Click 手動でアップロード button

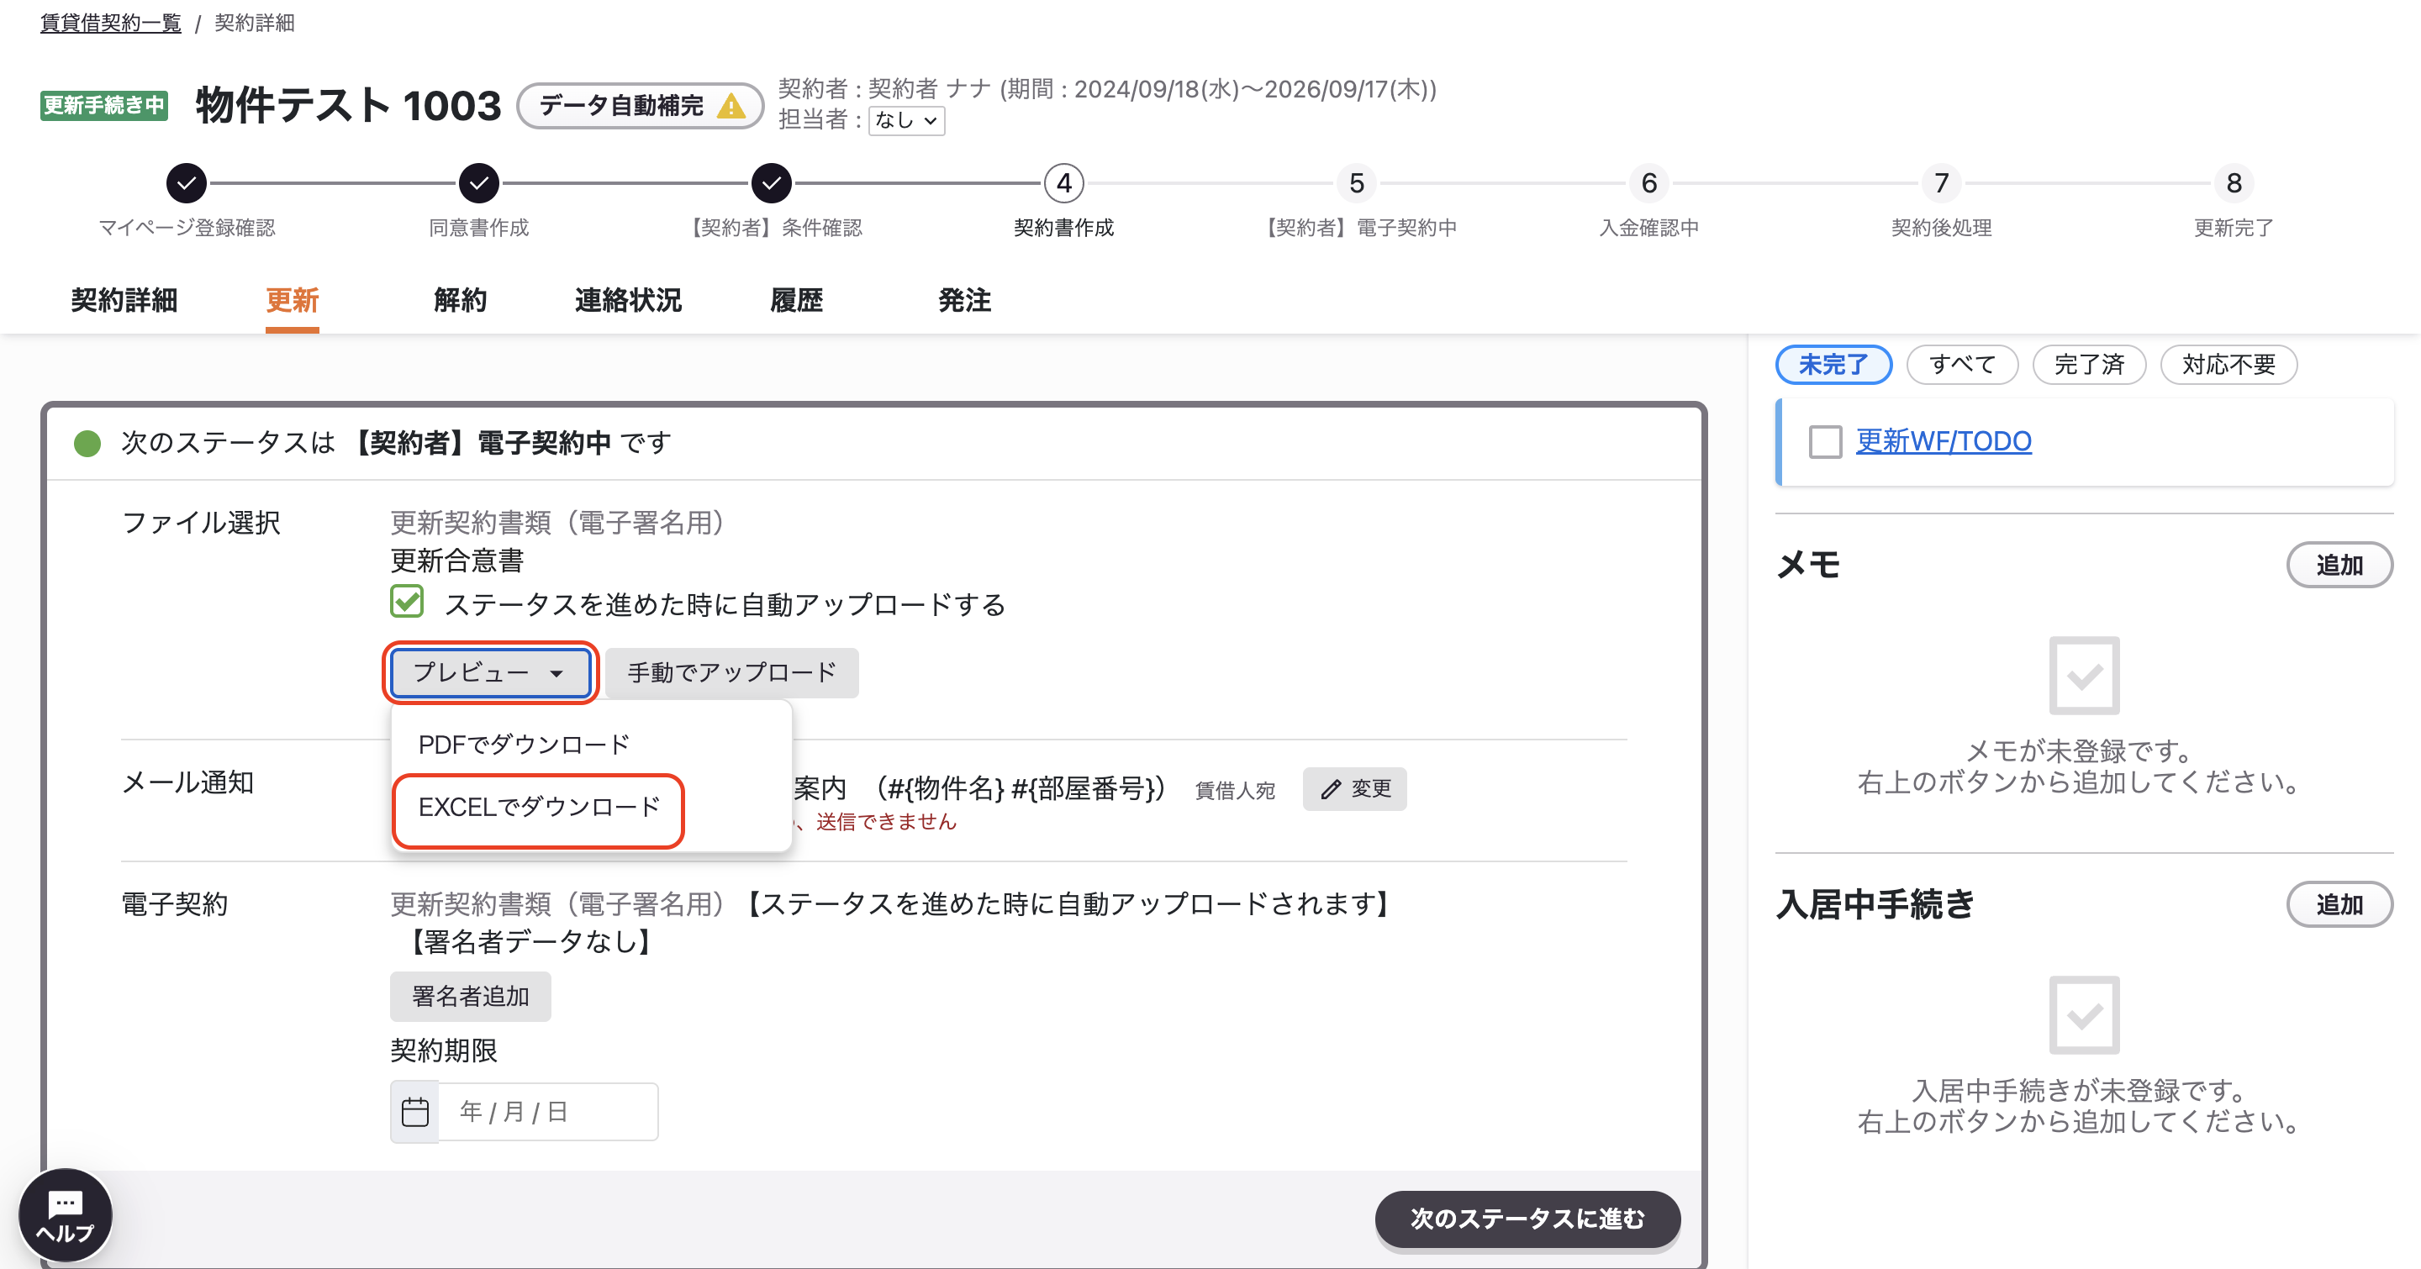(732, 672)
